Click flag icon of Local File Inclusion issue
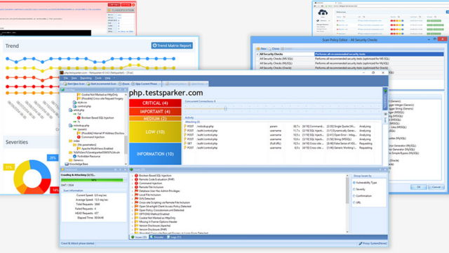 tap(136, 195)
